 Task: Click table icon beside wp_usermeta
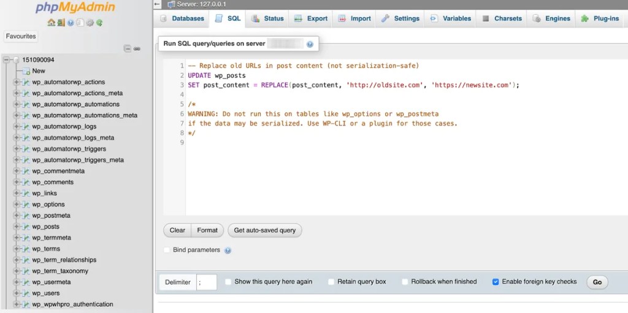tap(26, 282)
